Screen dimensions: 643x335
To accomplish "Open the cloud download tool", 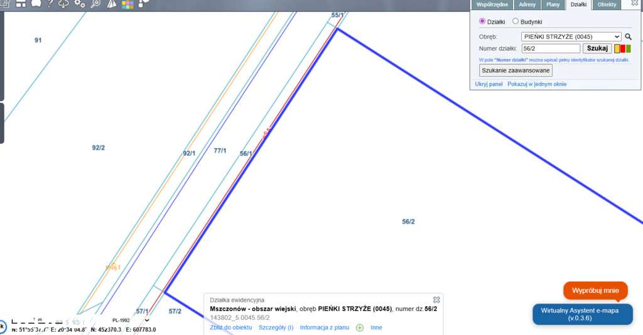I will (63, 4).
